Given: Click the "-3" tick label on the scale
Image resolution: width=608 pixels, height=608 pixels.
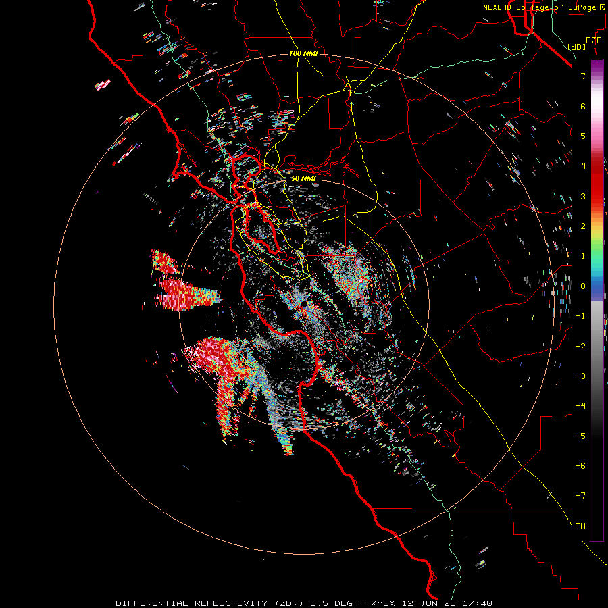Looking at the screenshot, I should click(x=580, y=376).
